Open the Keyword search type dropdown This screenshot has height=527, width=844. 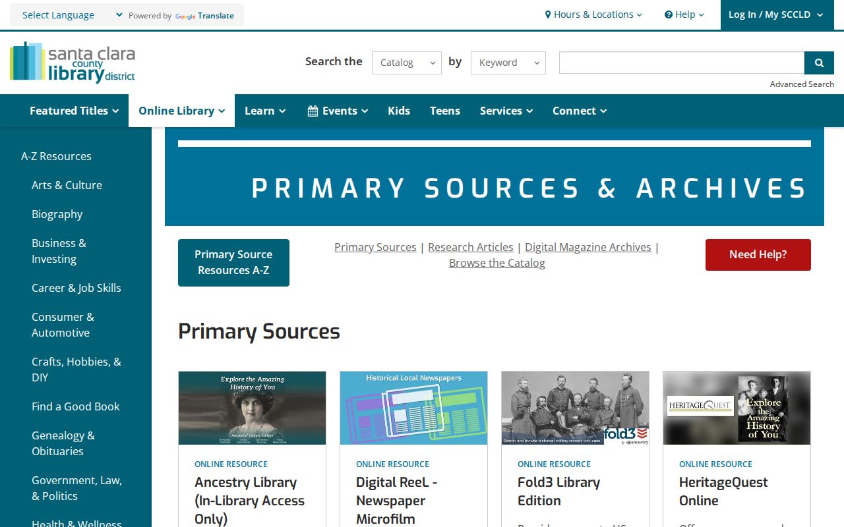tap(508, 63)
